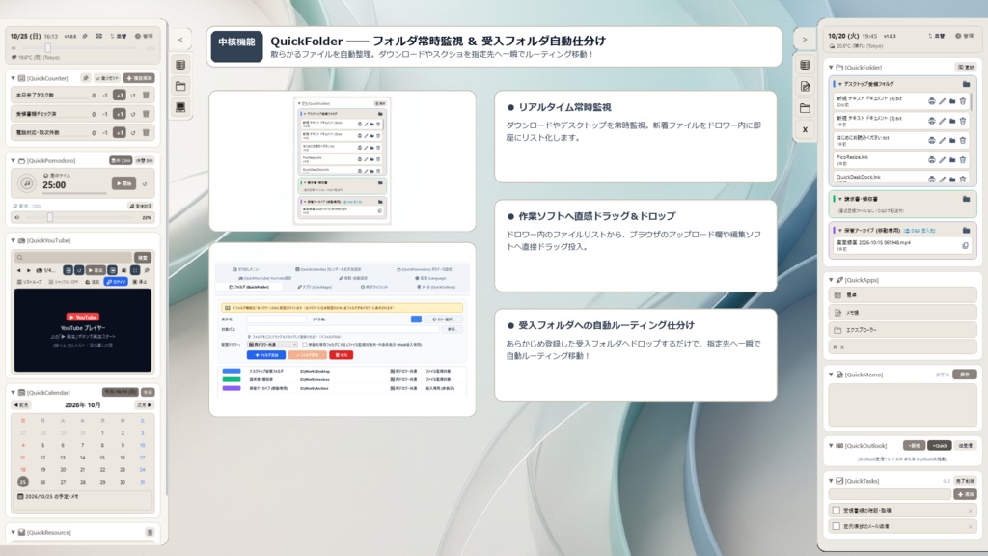Select the 集中 25m Pomodoro mode

coord(121,161)
